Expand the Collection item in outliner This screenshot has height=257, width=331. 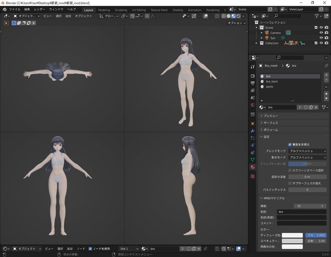[x=257, y=43]
